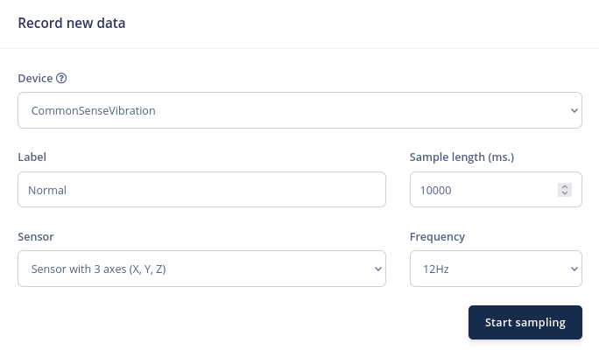599x357 pixels.
Task: Open the Sensor dropdown with 3 axes
Action: pos(201,269)
